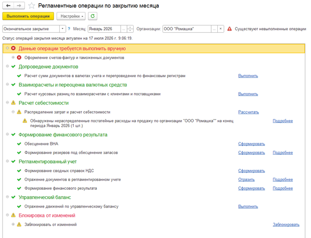Click warning icon beside Заблокировать от изменений row
This screenshot has height=238, width=311.
[x=19, y=225]
